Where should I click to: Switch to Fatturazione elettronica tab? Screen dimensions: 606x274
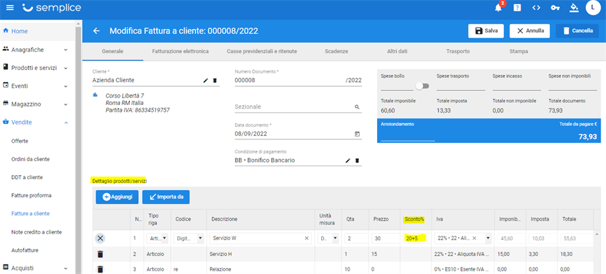tap(180, 51)
